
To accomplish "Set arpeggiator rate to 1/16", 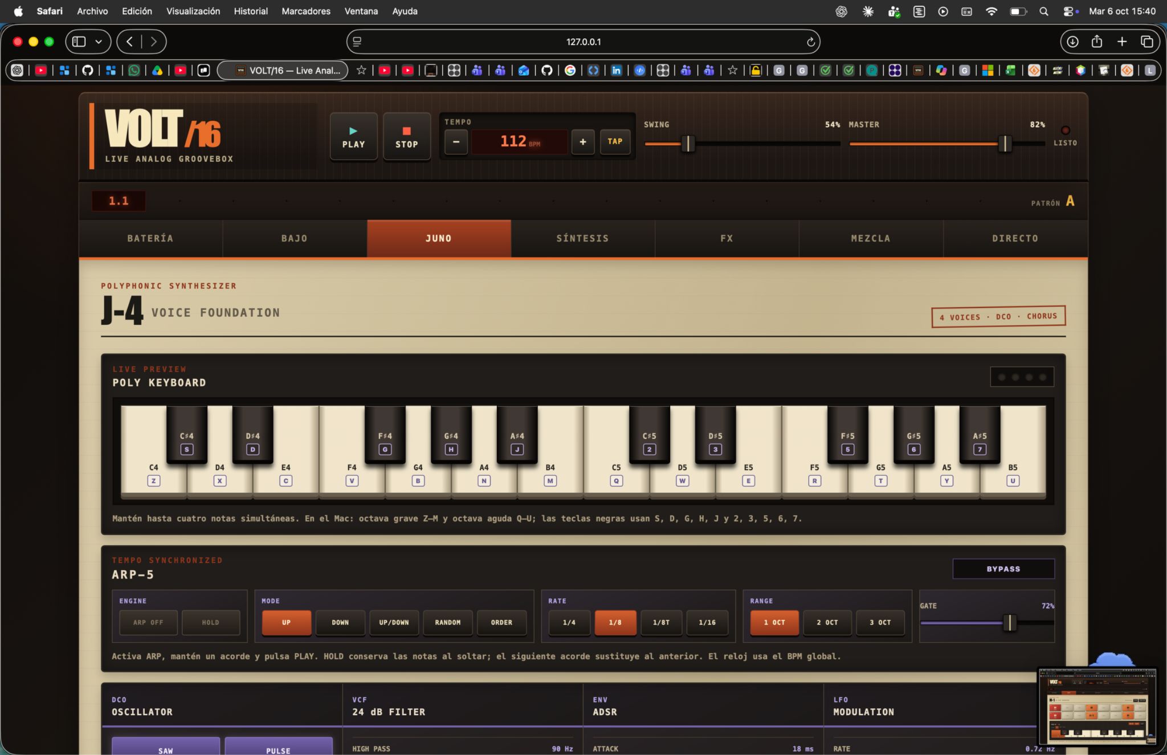I will [707, 622].
